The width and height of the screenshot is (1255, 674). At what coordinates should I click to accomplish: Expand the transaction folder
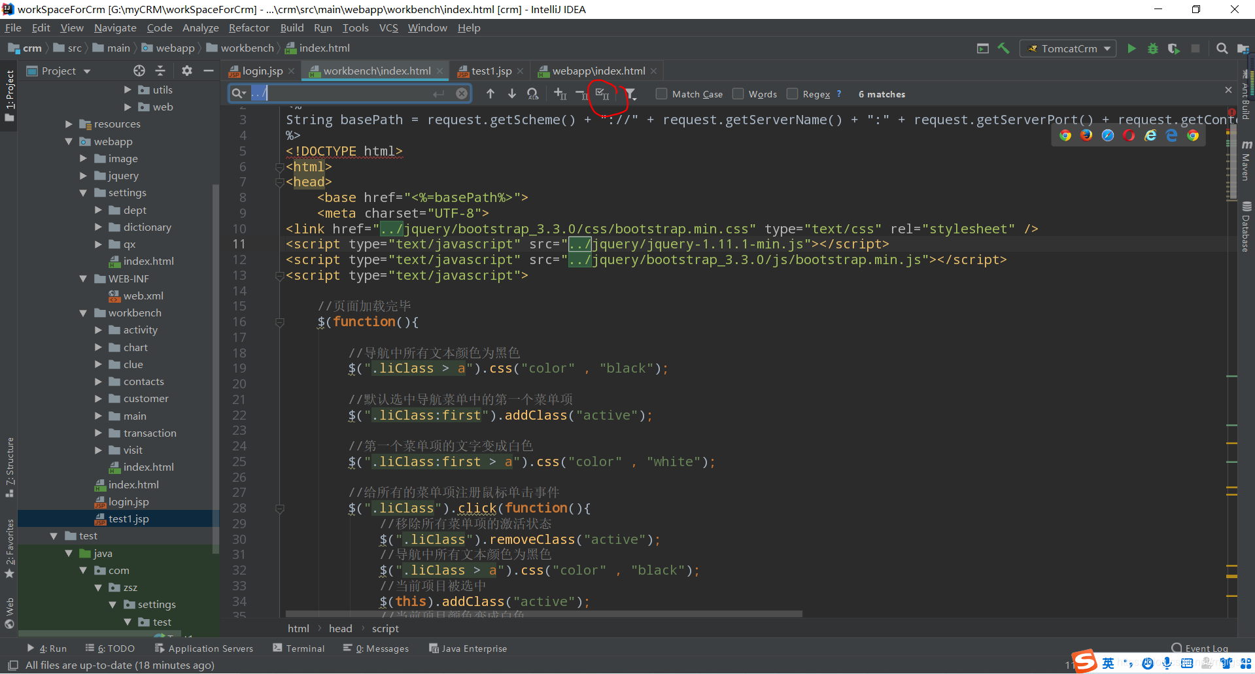98,433
